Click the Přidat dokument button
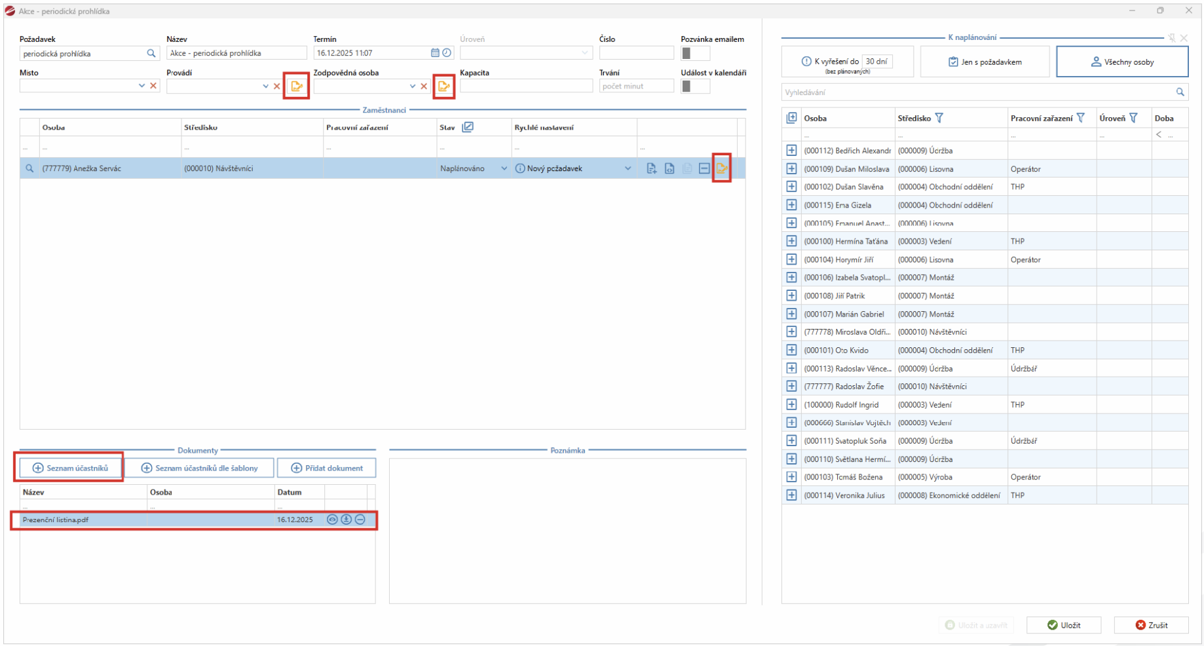 click(326, 468)
